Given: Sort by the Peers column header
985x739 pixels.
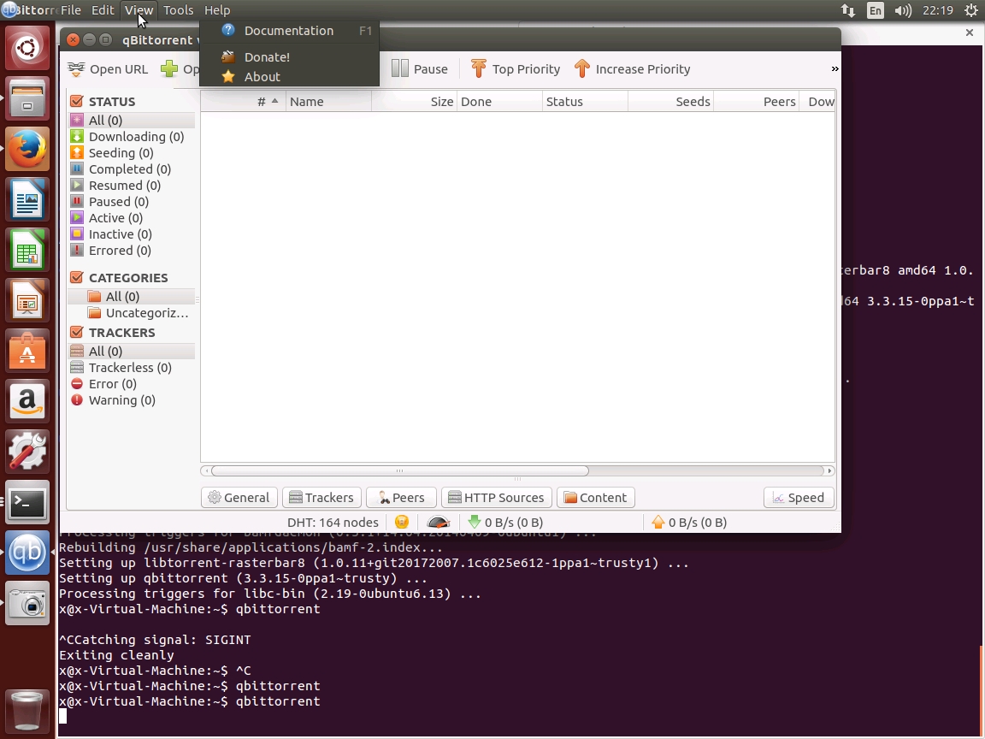Looking at the screenshot, I should click(x=756, y=102).
